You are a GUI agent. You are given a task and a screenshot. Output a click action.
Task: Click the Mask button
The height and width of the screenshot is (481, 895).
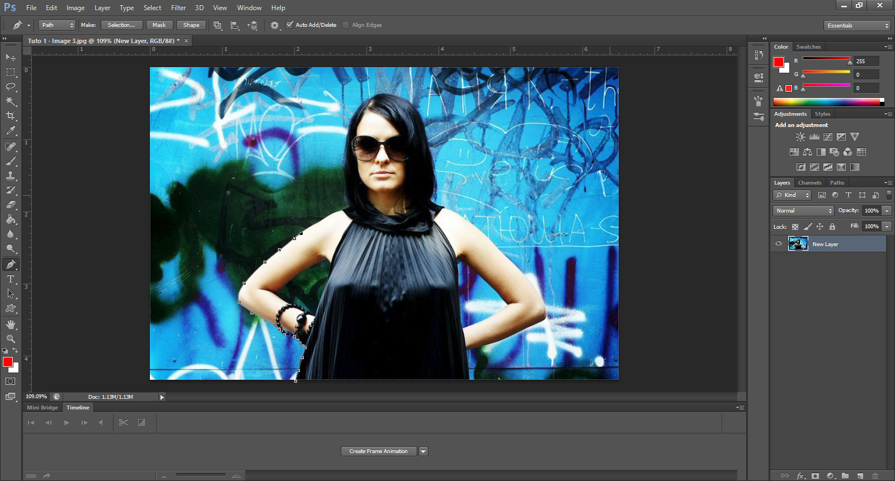[159, 25]
